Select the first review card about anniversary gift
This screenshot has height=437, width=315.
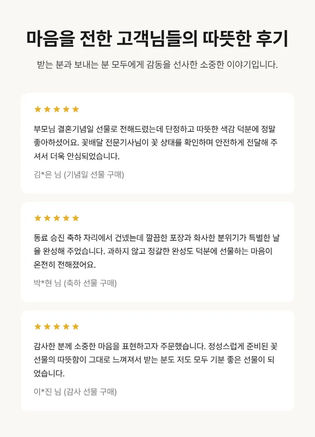pyautogui.click(x=157, y=143)
